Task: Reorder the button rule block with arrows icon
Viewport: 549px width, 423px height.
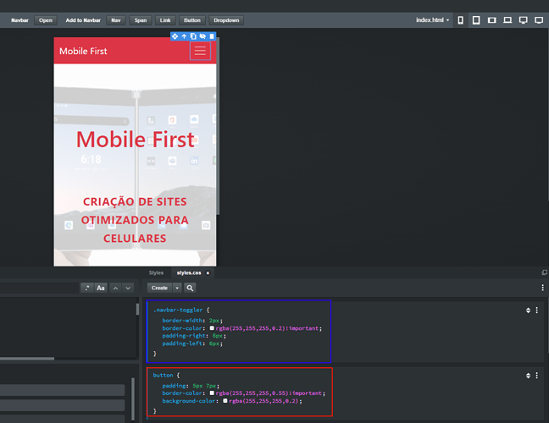Action: 528,376
